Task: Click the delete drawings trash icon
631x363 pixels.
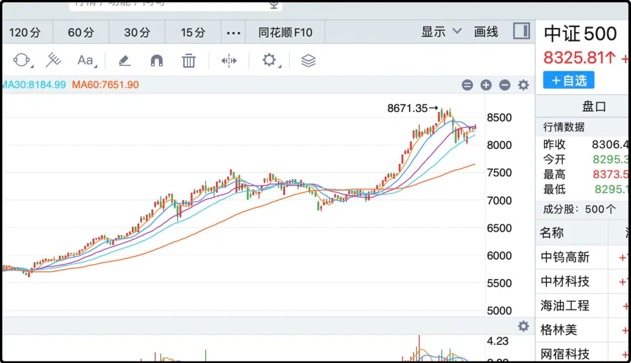Action: pyautogui.click(x=188, y=60)
